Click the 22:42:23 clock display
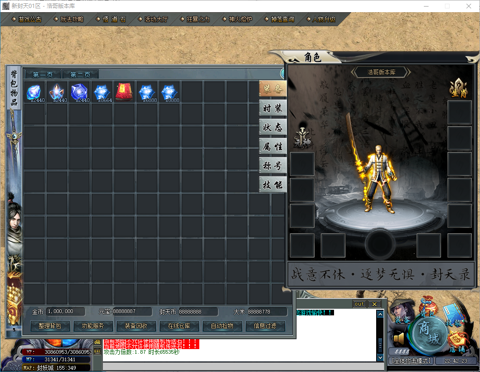Image resolution: width=480 pixels, height=372 pixels. [456, 361]
